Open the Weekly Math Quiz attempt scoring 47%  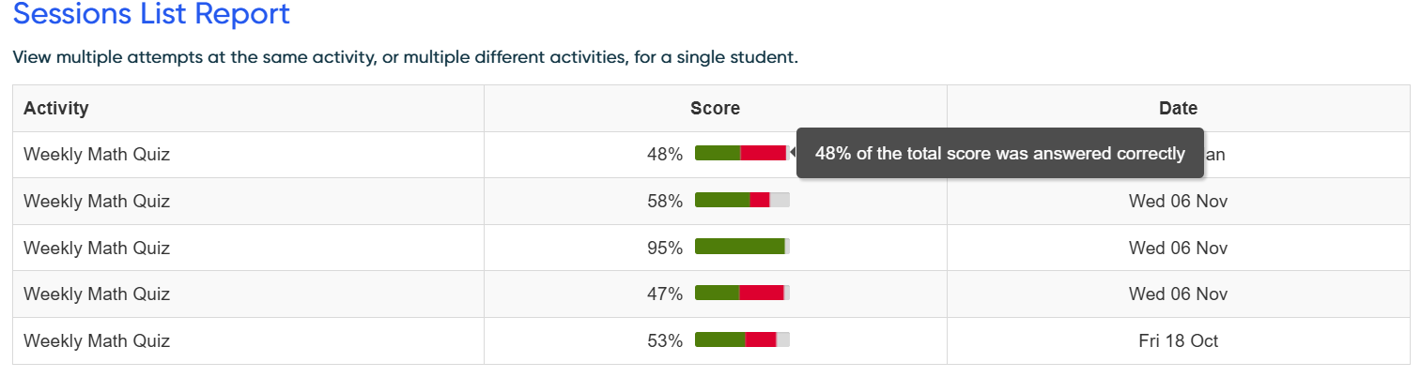pyautogui.click(x=97, y=294)
